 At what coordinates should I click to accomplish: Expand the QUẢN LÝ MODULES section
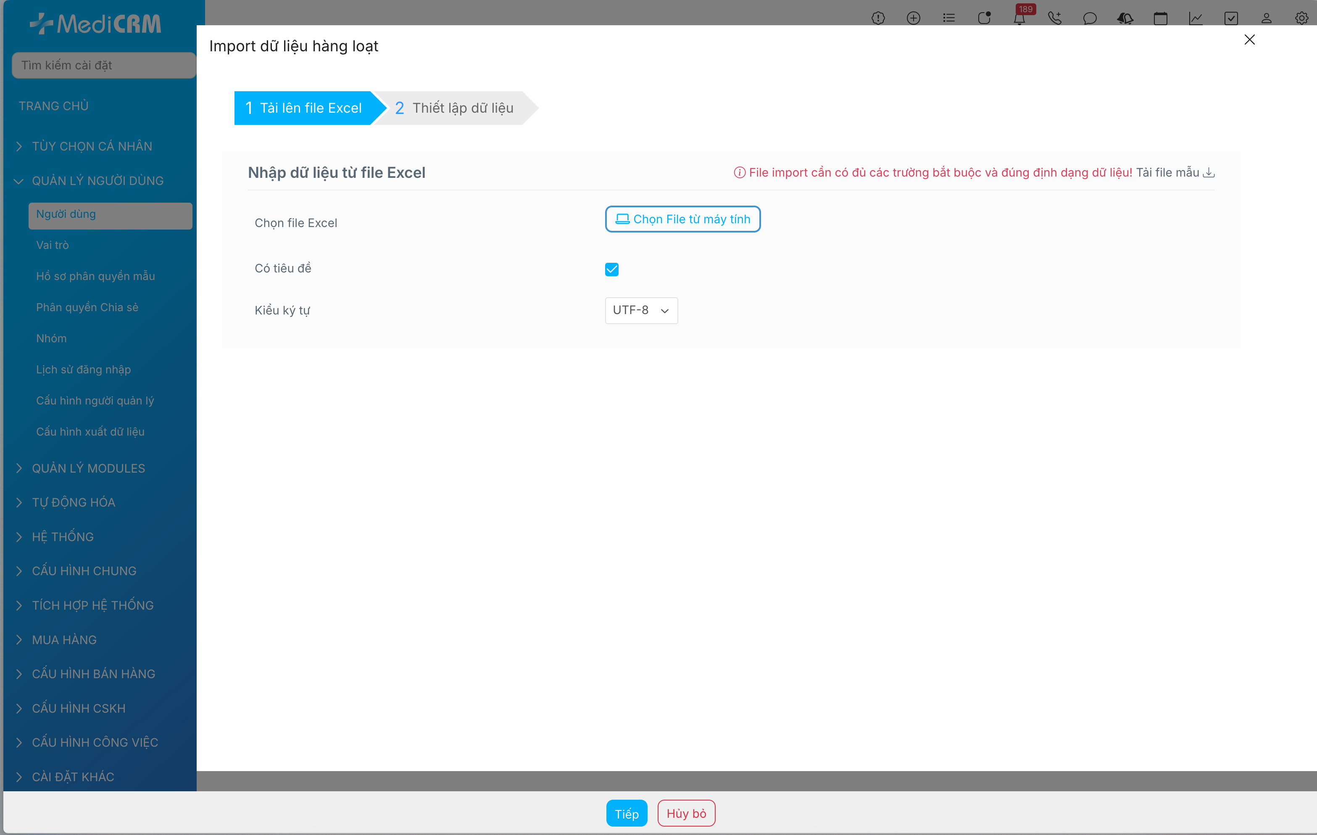pos(88,468)
